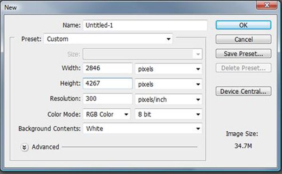Click the Preset label

pyautogui.click(x=31, y=39)
